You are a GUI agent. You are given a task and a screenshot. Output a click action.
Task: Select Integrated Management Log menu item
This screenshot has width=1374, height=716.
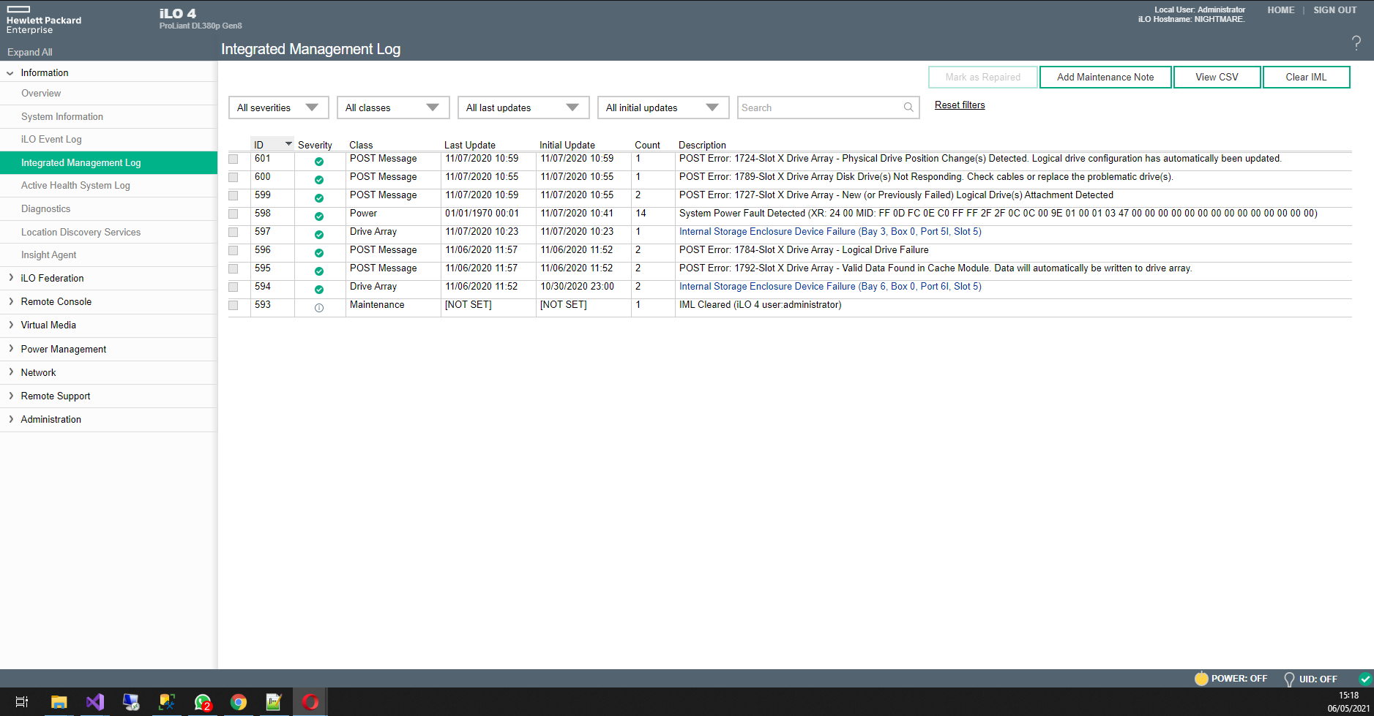(x=108, y=163)
